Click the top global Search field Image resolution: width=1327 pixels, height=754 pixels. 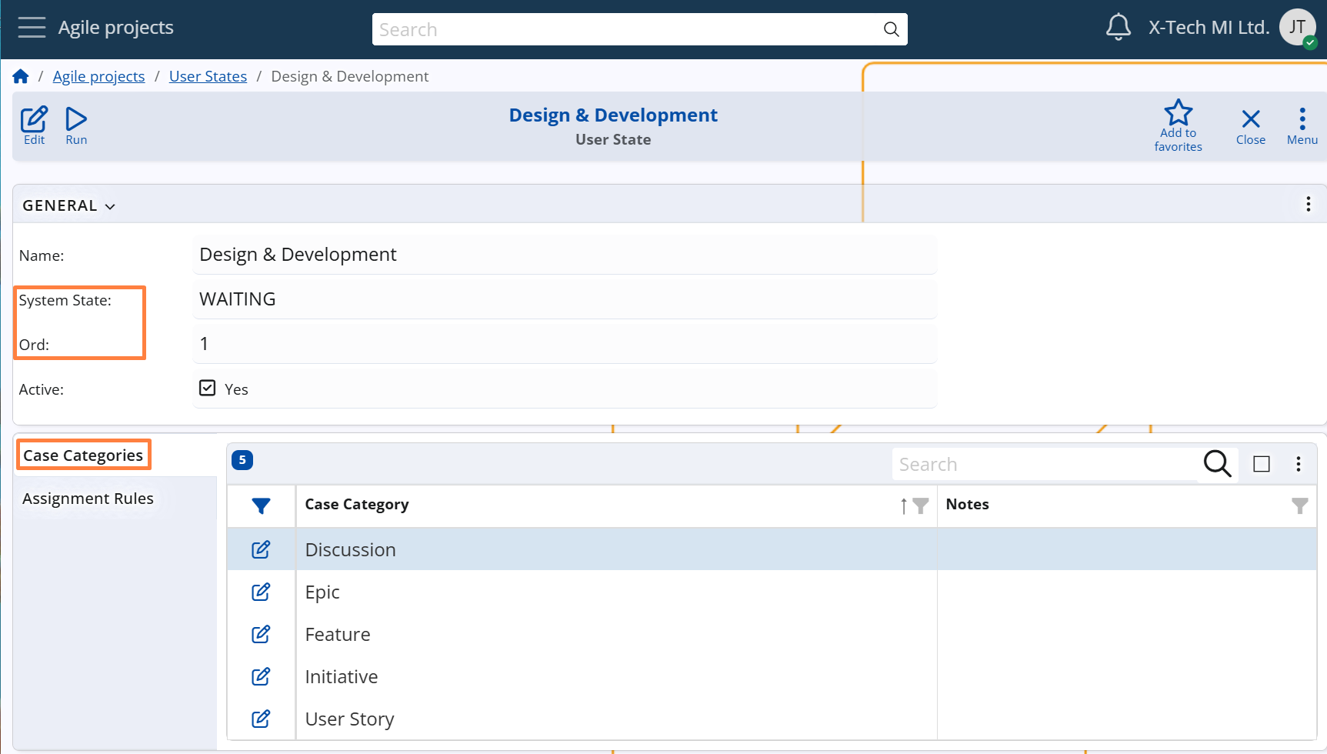click(627, 29)
